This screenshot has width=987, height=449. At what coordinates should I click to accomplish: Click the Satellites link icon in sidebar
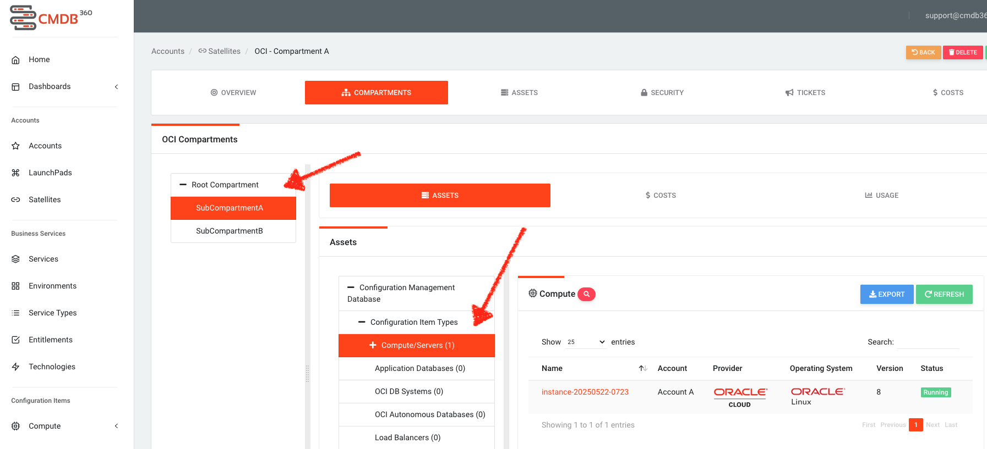click(x=16, y=200)
